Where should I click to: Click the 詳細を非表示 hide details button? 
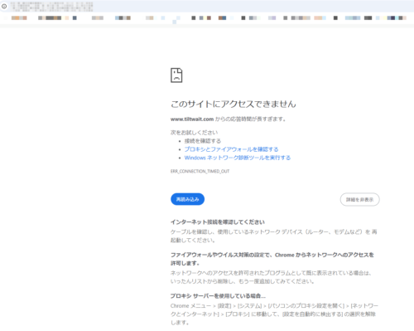359,199
